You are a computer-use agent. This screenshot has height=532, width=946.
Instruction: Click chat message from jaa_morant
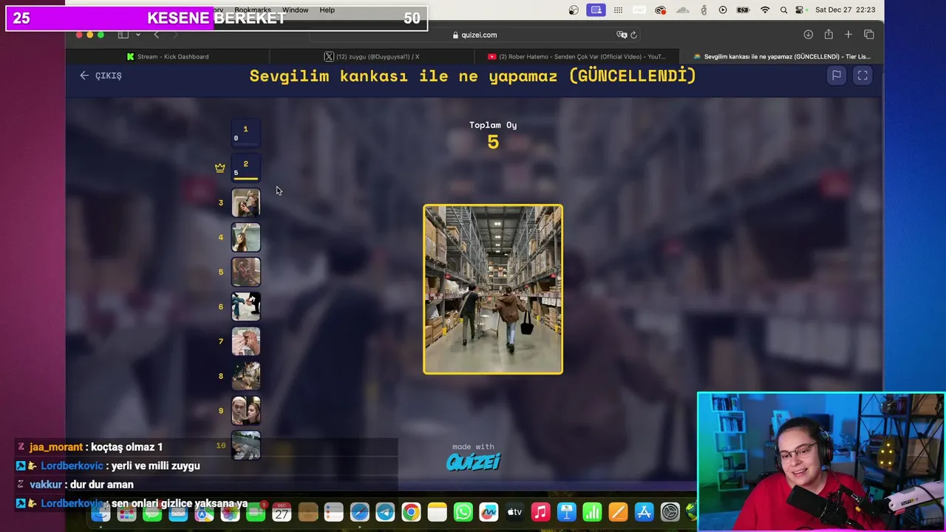point(96,447)
